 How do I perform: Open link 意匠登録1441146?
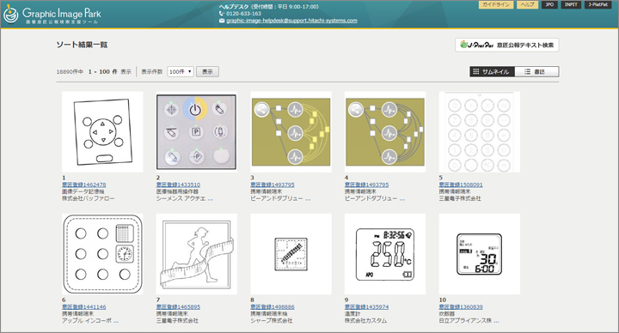(x=83, y=306)
